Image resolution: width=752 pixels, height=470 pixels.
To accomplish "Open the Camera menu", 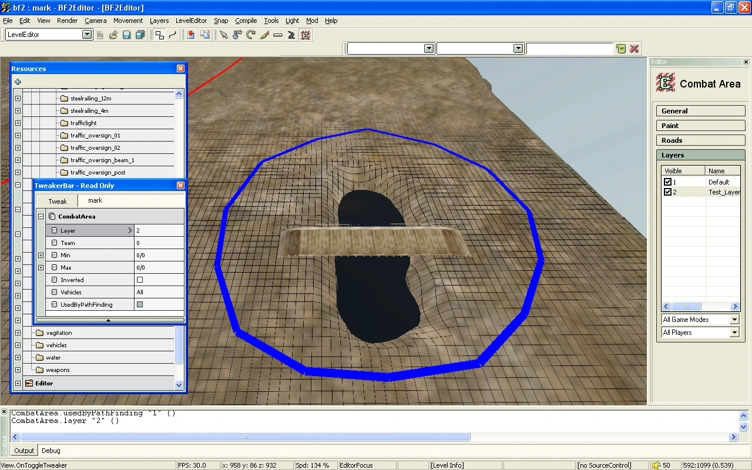I will point(95,21).
